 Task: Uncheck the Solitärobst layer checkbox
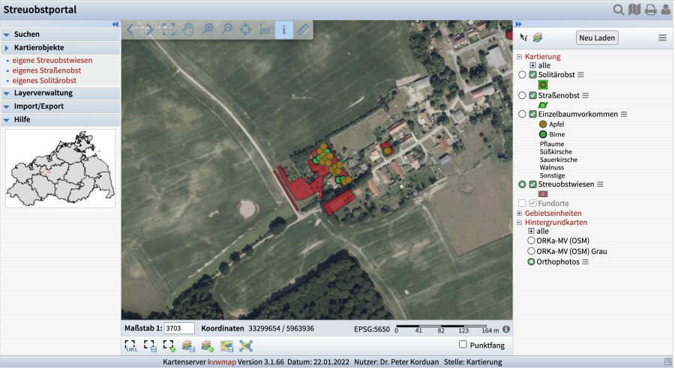tap(532, 75)
